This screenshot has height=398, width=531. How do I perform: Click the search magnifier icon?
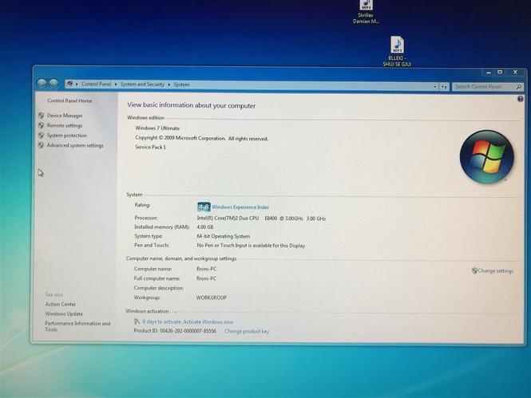(x=519, y=87)
